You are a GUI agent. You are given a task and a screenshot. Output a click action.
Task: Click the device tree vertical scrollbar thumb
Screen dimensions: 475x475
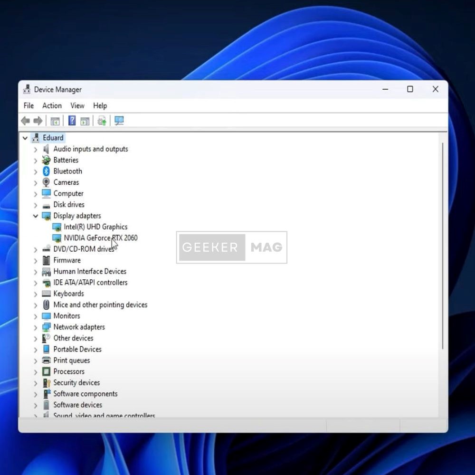443,246
